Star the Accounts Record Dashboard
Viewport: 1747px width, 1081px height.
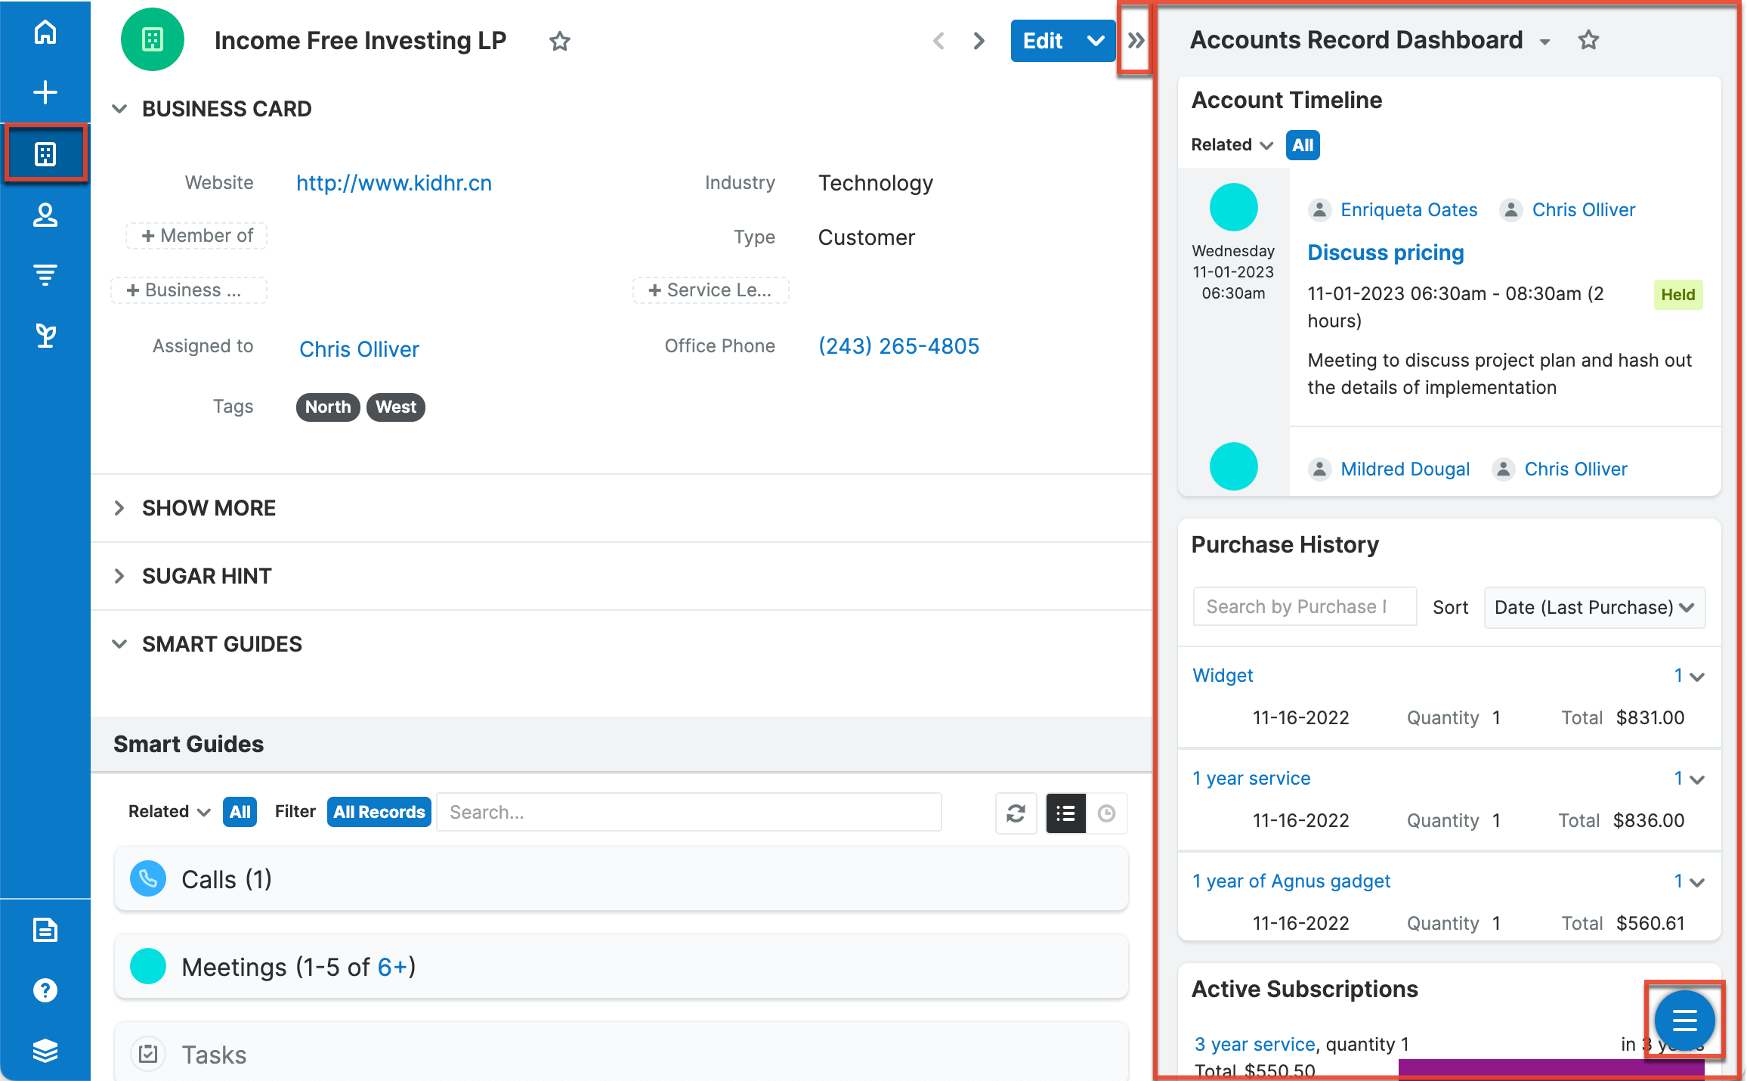(1589, 40)
